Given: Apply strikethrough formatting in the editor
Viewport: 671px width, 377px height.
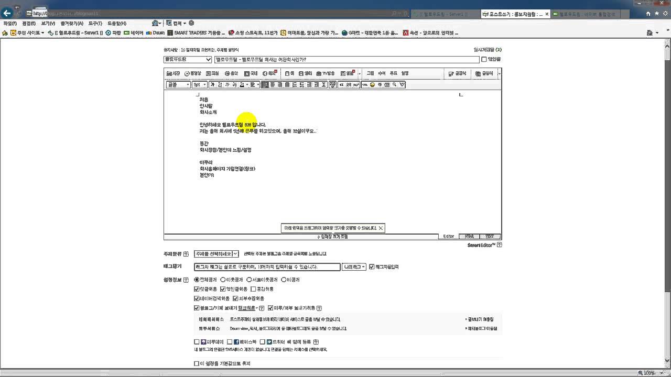Looking at the screenshot, I should coord(234,85).
